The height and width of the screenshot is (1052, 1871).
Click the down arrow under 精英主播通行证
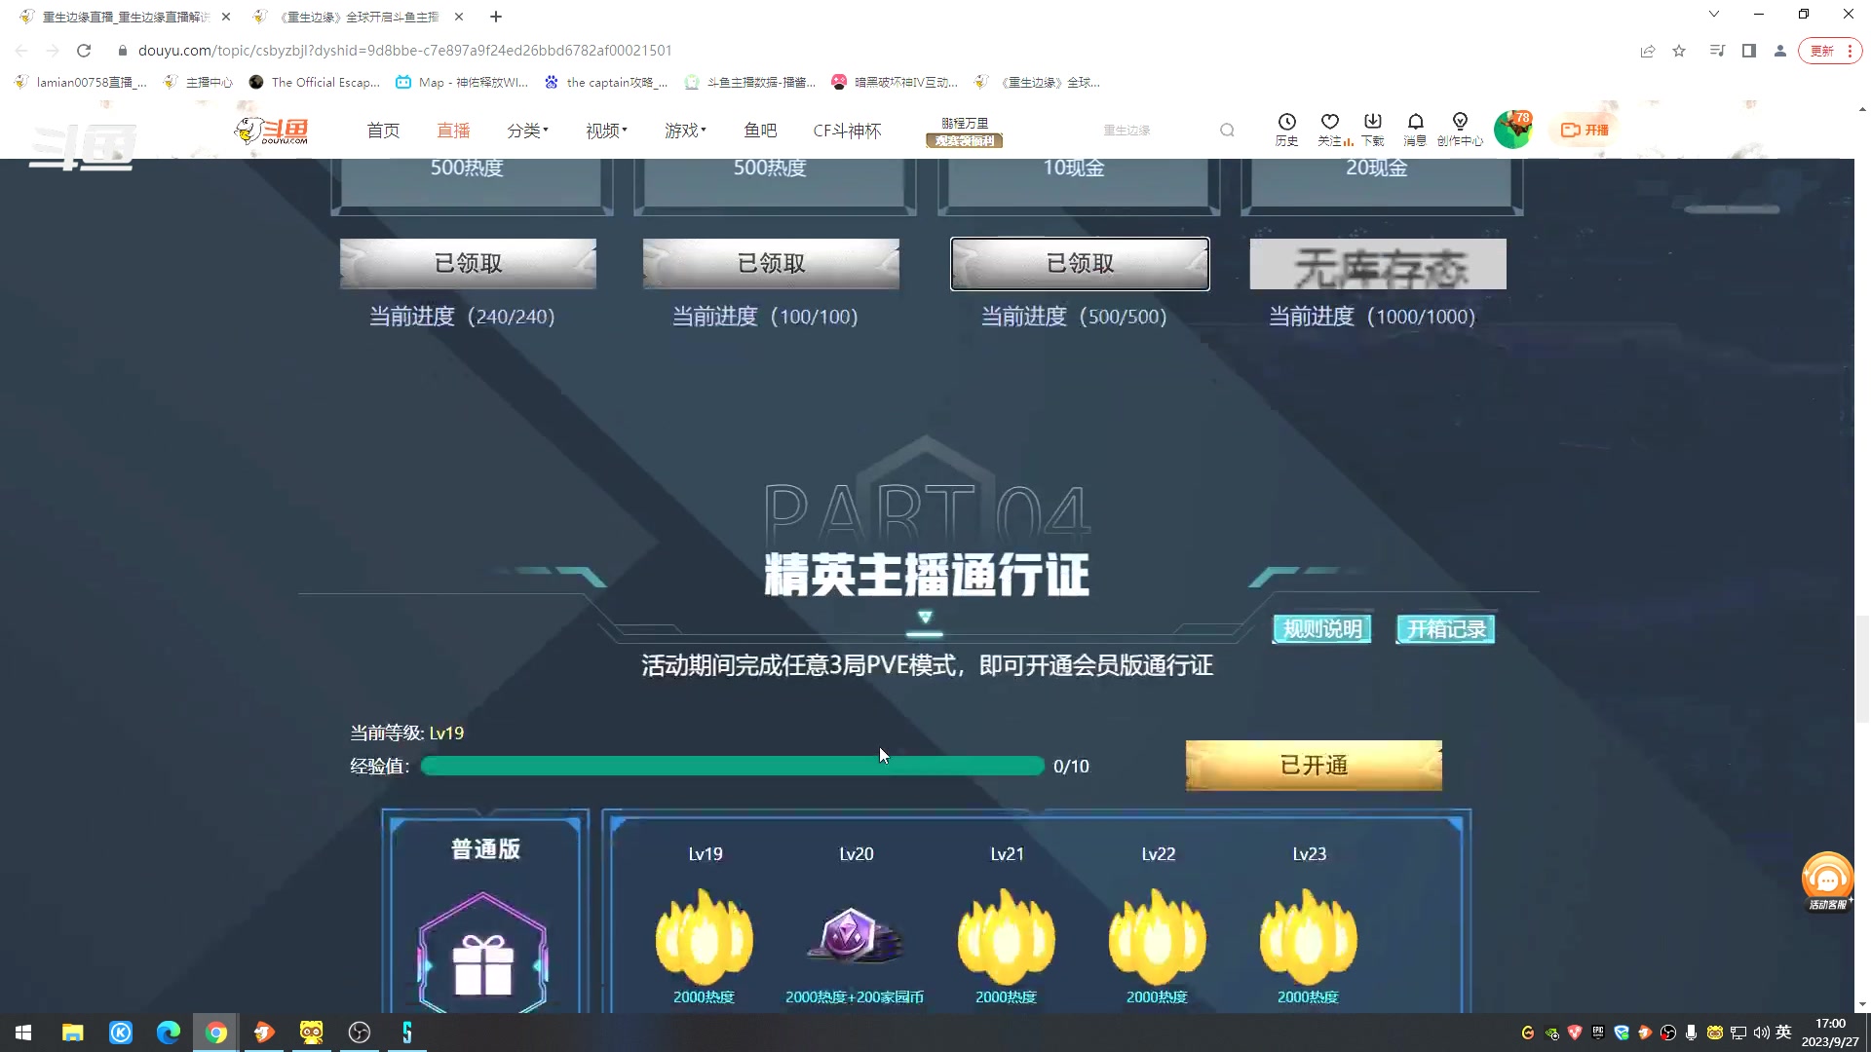(x=925, y=617)
